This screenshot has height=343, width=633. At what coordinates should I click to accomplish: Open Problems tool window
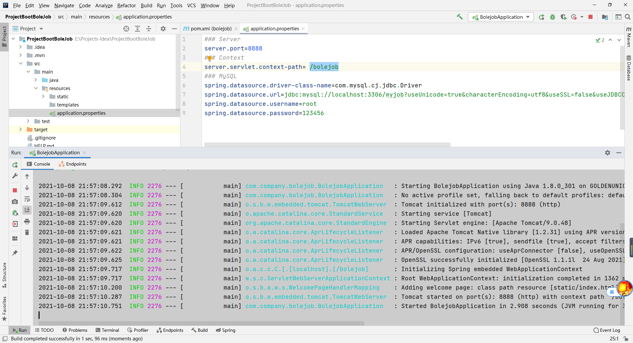[75, 330]
